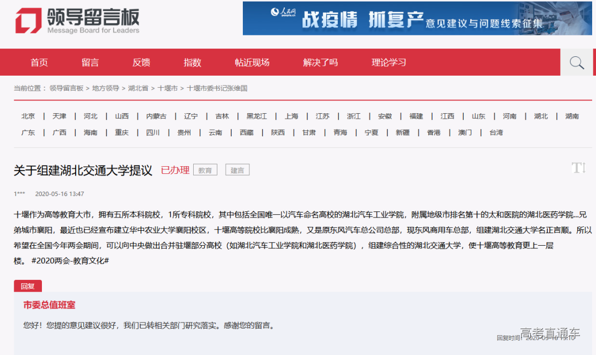Open the 解决了吗 section

tap(320, 62)
